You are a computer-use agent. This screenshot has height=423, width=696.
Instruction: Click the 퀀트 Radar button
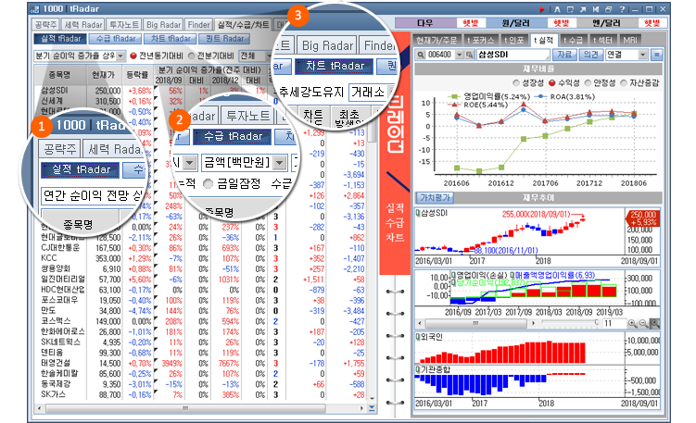point(224,39)
